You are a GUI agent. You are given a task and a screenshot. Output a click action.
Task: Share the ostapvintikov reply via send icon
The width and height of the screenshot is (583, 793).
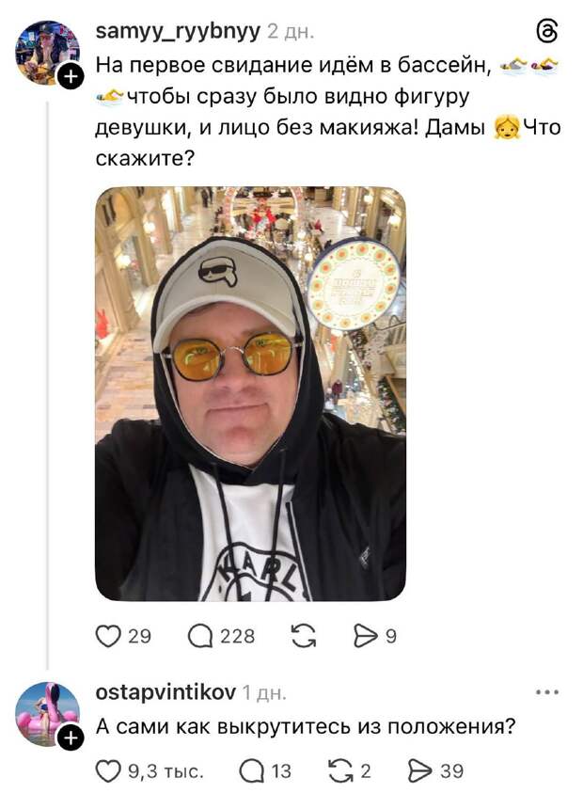(420, 771)
